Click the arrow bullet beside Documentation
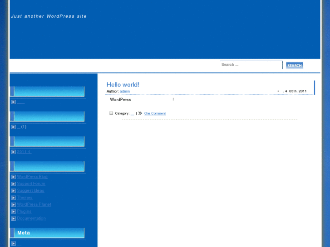This screenshot has width=330, height=247. click(x=14, y=218)
